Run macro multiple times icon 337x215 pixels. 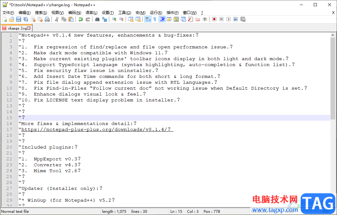click(x=236, y=19)
